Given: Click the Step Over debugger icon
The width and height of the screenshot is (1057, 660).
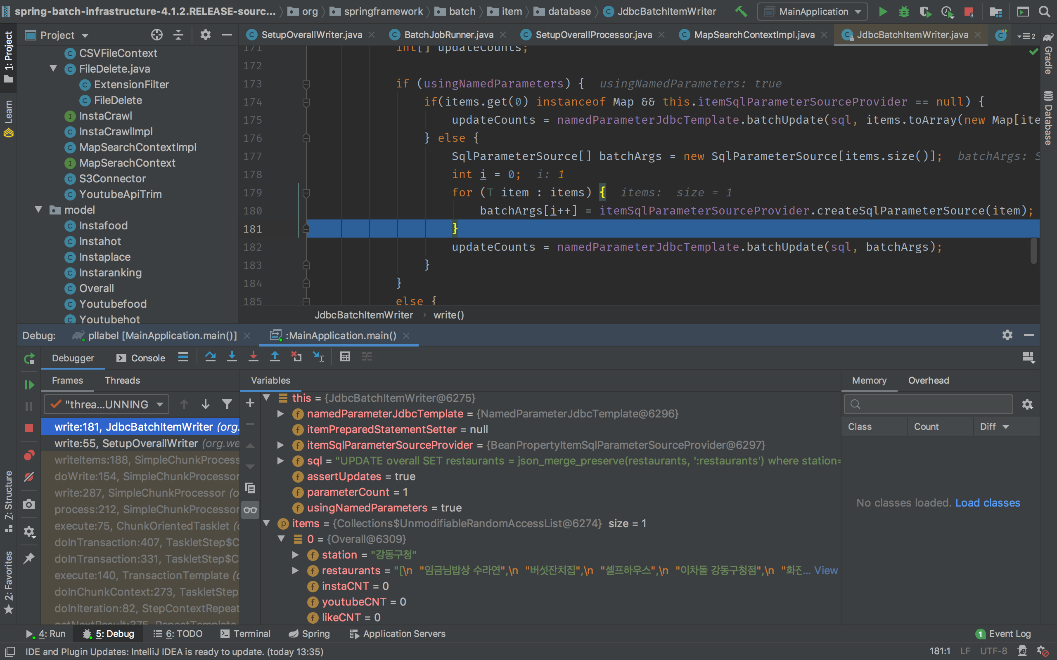Looking at the screenshot, I should pos(210,357).
